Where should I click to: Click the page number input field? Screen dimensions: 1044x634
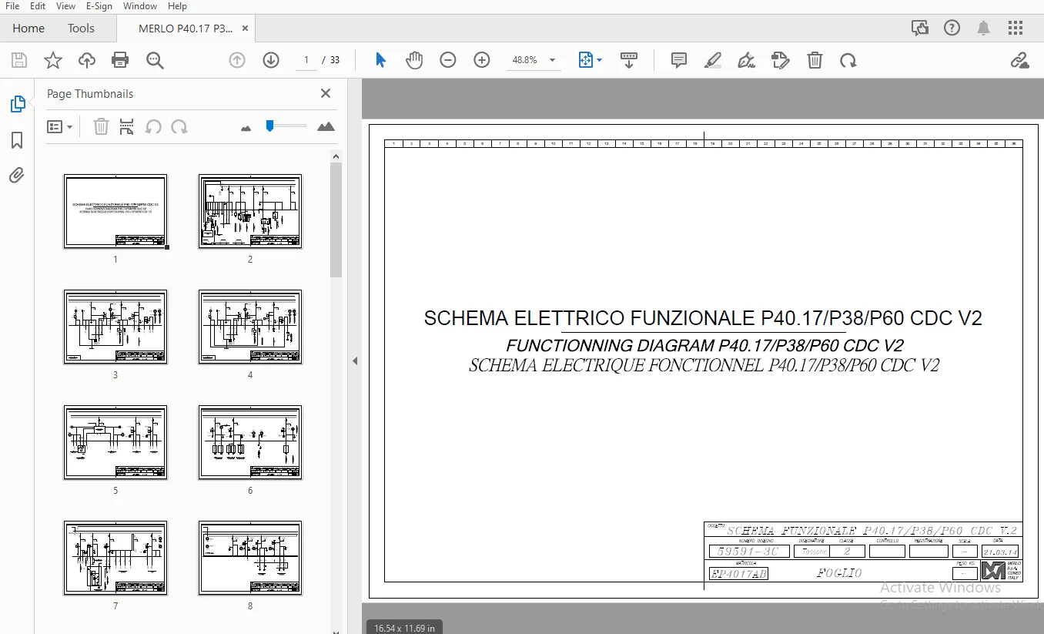coord(306,60)
